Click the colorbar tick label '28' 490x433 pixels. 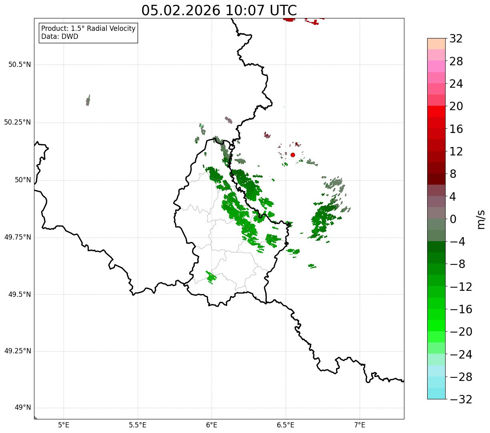[x=456, y=61]
